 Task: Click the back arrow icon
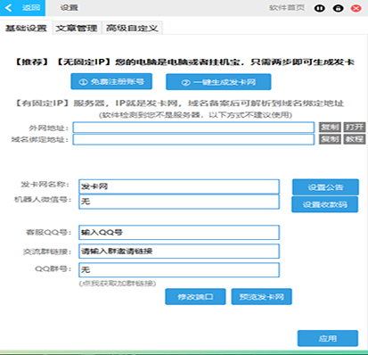point(9,8)
